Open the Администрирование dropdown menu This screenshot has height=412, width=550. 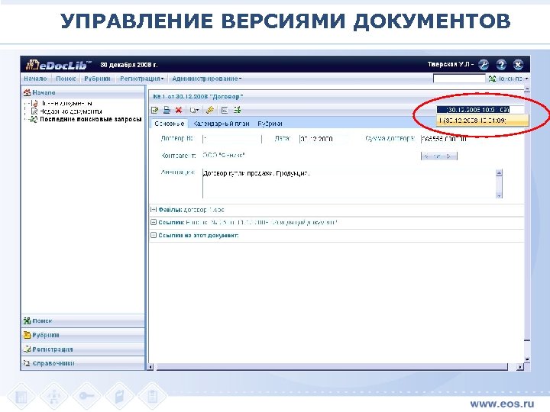click(206, 79)
